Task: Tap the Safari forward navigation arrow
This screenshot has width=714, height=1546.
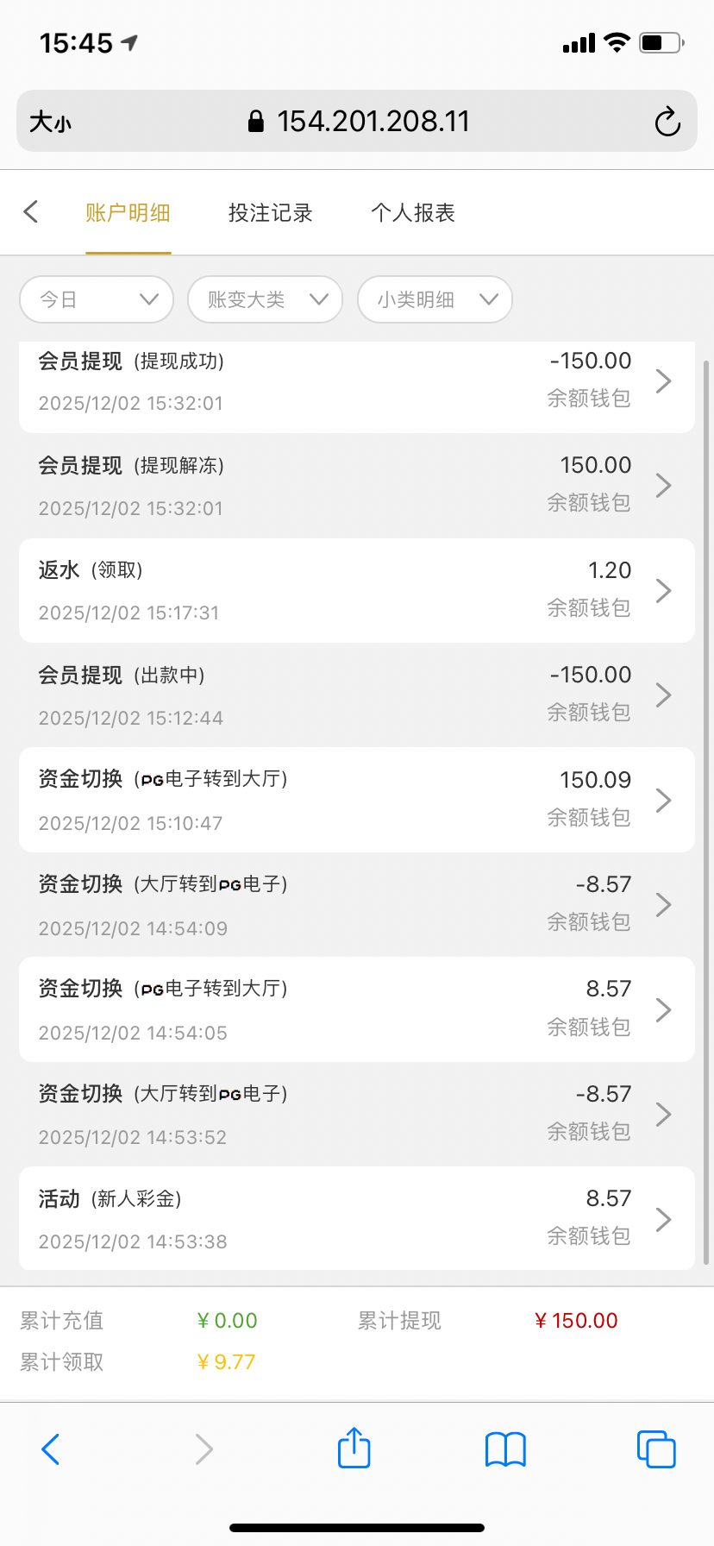Action: tap(203, 1449)
